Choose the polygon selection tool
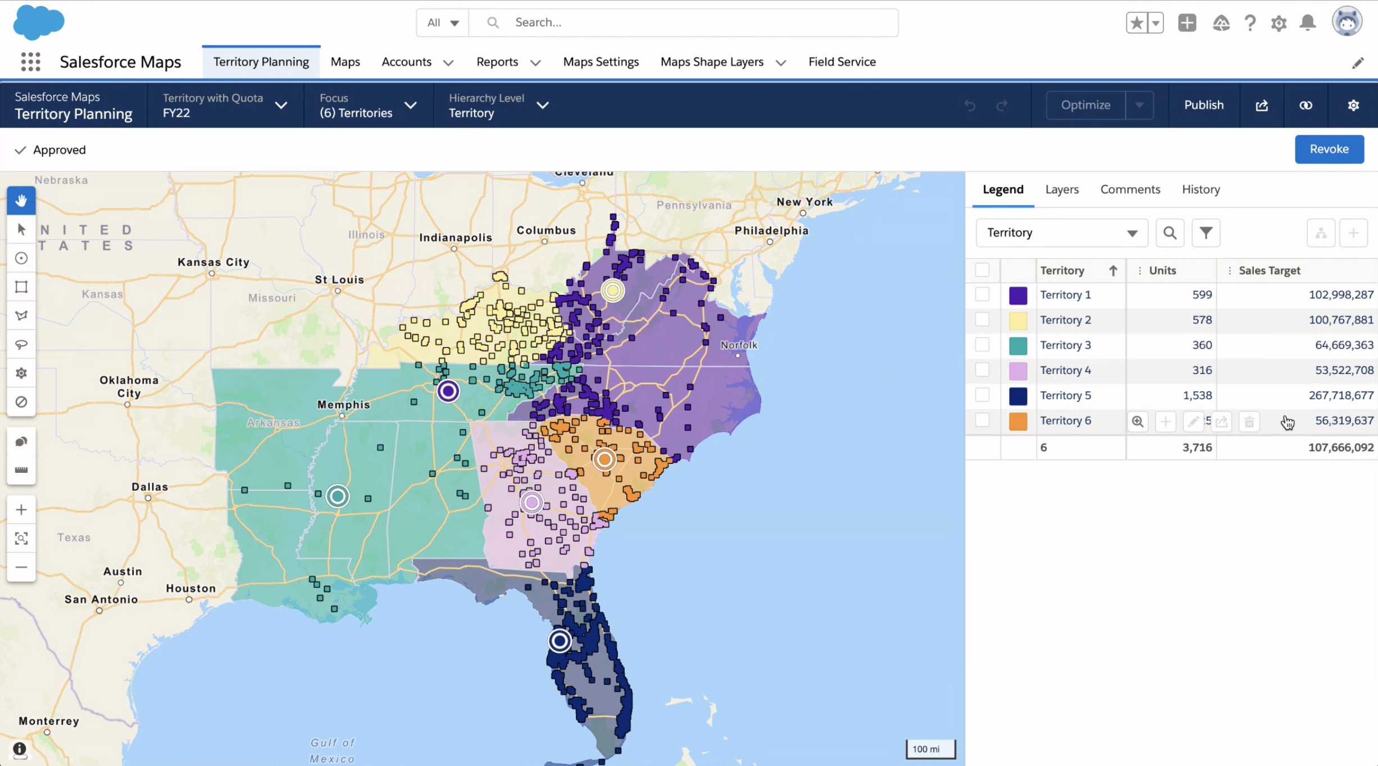Viewport: 1378px width, 766px height. [21, 316]
